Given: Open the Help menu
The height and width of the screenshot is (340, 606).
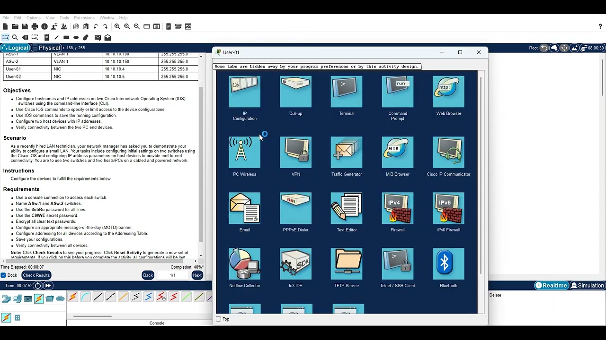Looking at the screenshot, I should pyautogui.click(x=123, y=18).
